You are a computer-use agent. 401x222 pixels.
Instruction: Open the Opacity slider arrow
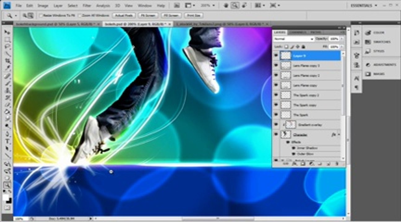click(x=342, y=39)
